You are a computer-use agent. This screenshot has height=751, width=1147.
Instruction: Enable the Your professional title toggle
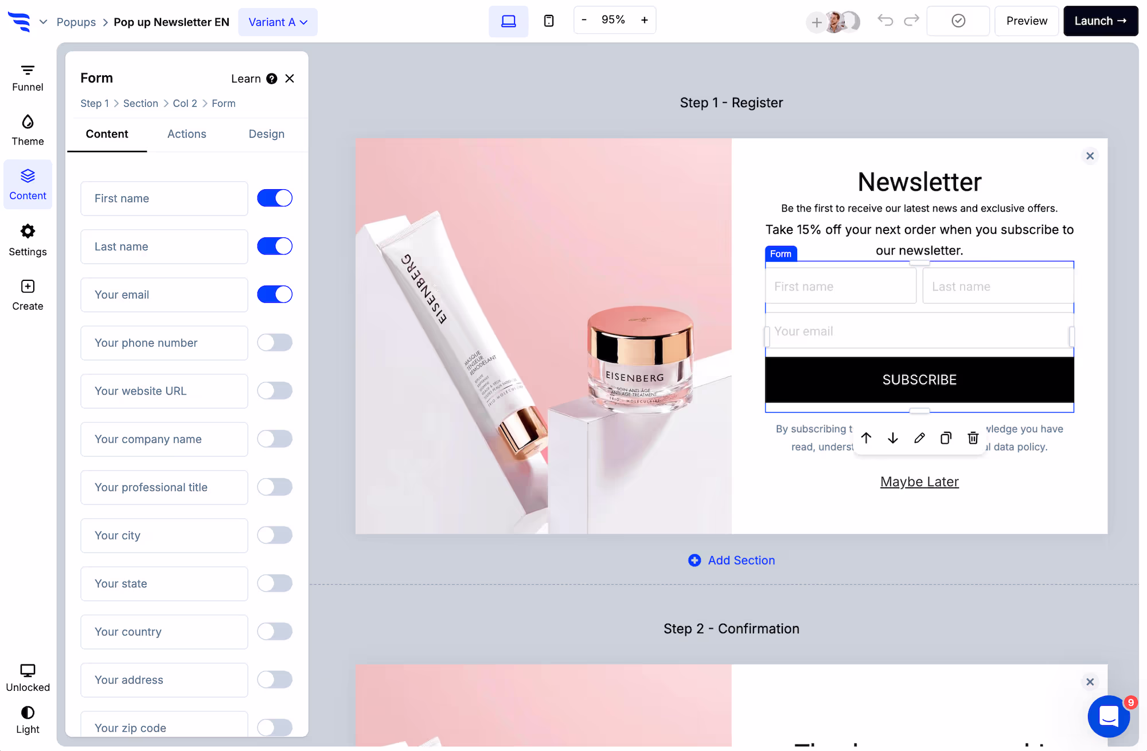pos(275,487)
